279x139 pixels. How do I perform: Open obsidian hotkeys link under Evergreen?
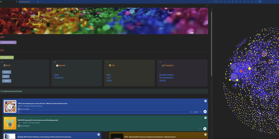[x=166, y=75]
